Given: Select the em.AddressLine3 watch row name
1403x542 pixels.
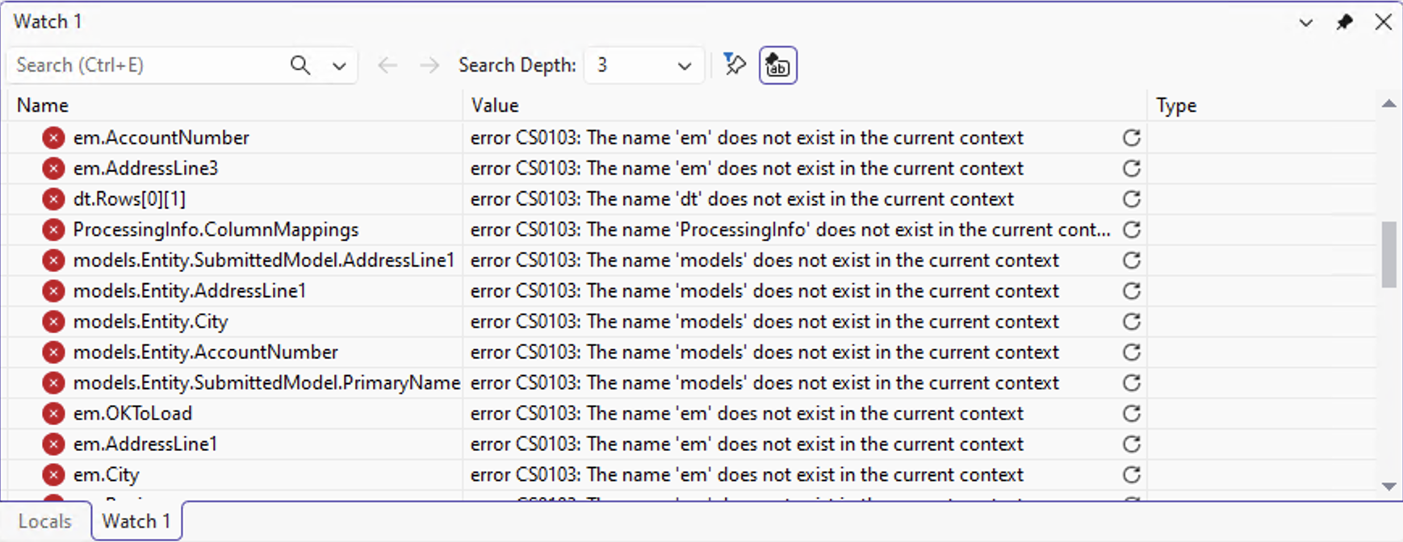Looking at the screenshot, I should [146, 169].
